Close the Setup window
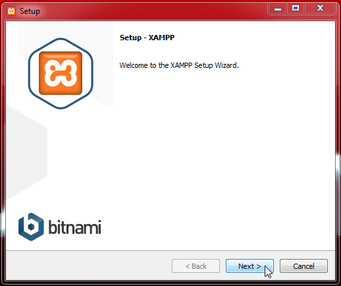 tap(320, 9)
